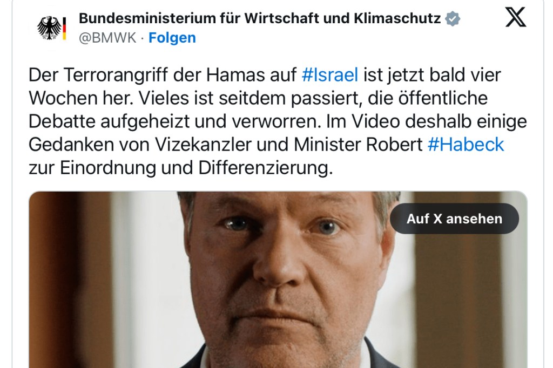The height and width of the screenshot is (368, 553).
Task: Open the #Israel hashtag
Action: (330, 74)
